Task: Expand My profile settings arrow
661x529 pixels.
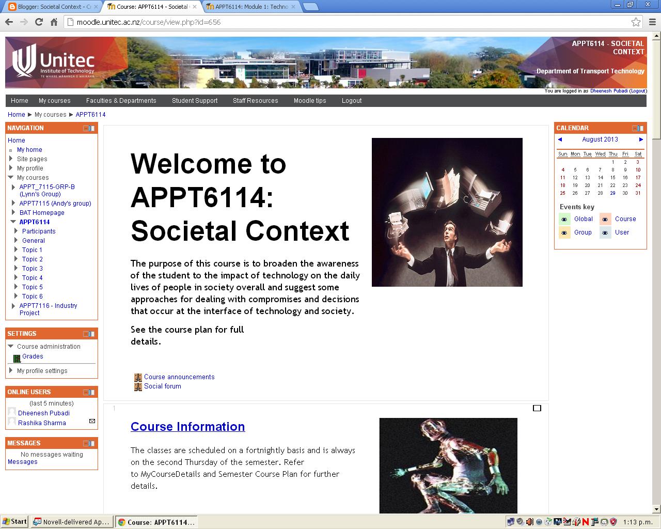Action: coord(11,371)
